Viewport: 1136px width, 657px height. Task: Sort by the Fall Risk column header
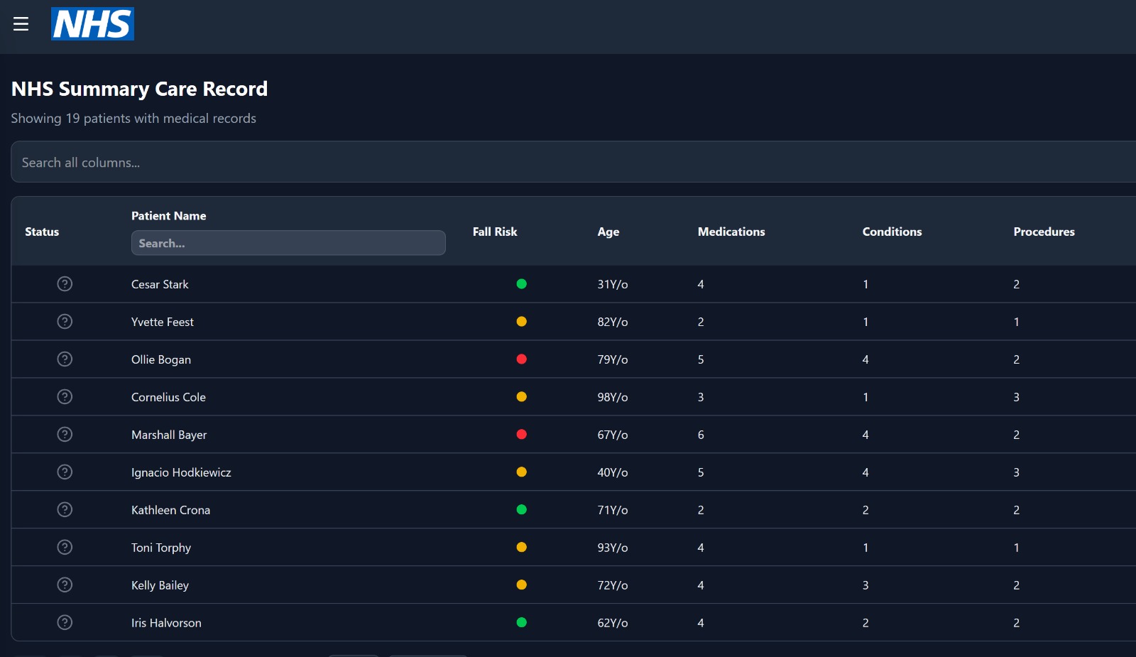coord(495,232)
